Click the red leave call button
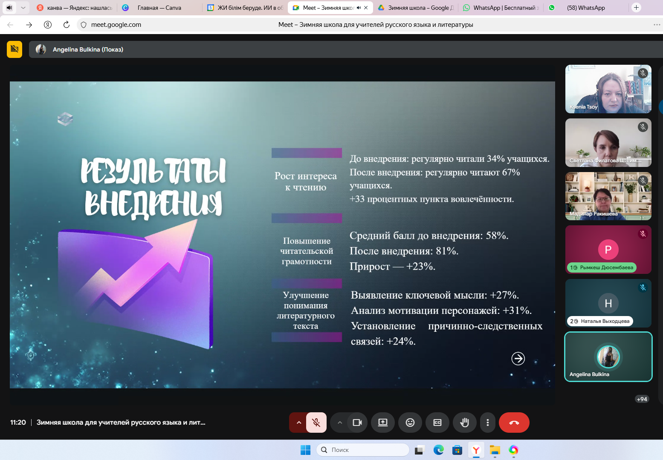This screenshot has height=460, width=663. tap(514, 423)
